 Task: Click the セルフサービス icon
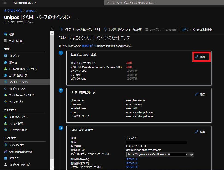pos(5,102)
